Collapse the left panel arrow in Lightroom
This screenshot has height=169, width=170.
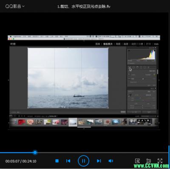coord(8,80)
